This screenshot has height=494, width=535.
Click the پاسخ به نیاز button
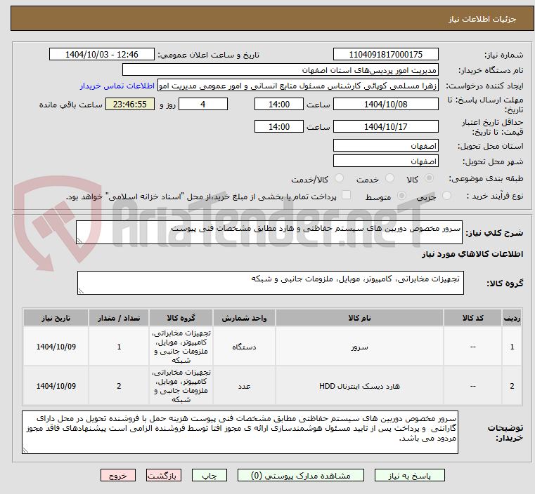point(409,475)
